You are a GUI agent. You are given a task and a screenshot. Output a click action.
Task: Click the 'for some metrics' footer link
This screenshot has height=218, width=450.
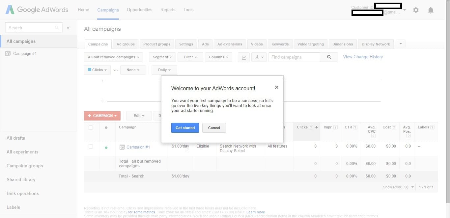[142, 212]
